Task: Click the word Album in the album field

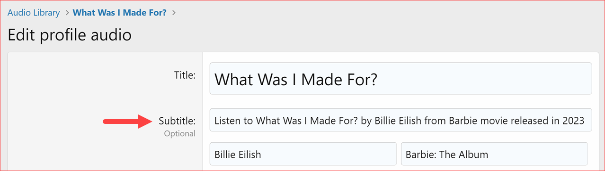Action: pyautogui.click(x=474, y=155)
